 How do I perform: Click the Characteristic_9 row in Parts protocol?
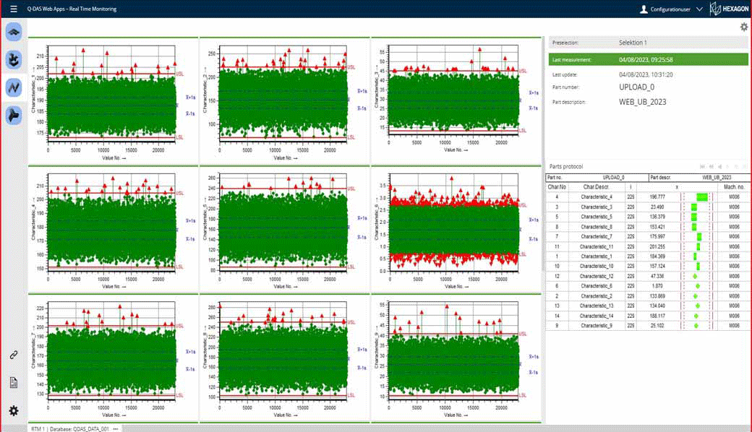coord(597,326)
